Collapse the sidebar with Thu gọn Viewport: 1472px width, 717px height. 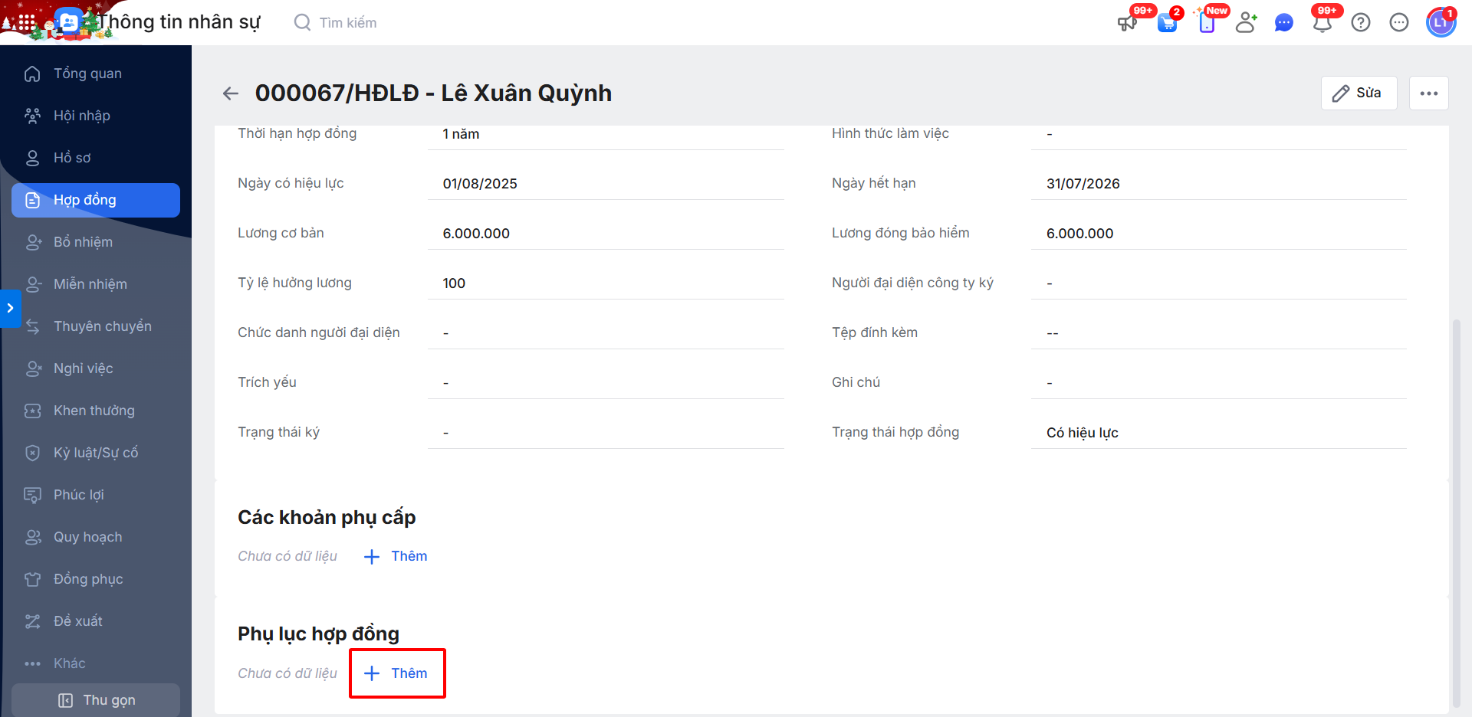coord(97,700)
